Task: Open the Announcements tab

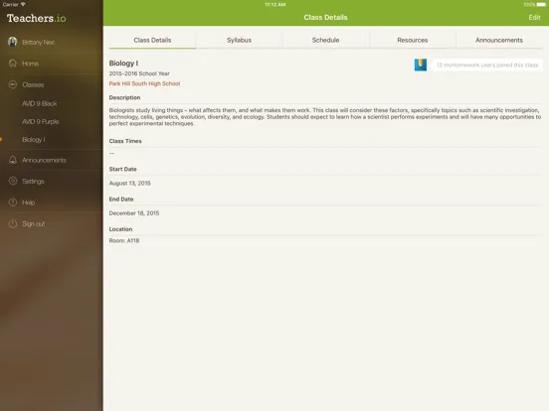Action: click(499, 40)
